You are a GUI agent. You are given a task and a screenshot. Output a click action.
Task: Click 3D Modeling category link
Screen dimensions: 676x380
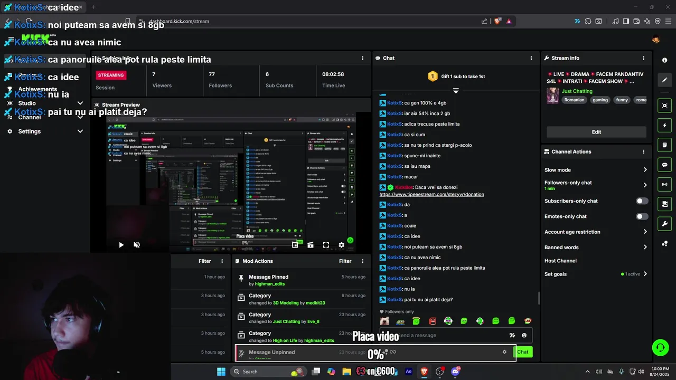point(285,303)
